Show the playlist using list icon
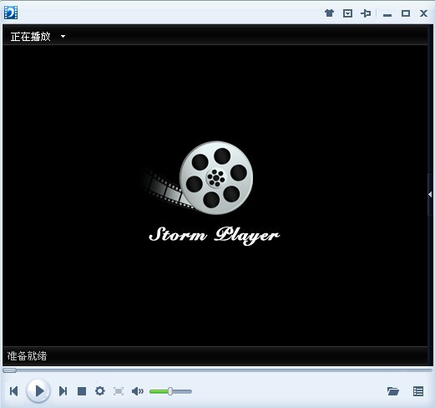435x408 pixels. pyautogui.click(x=418, y=391)
